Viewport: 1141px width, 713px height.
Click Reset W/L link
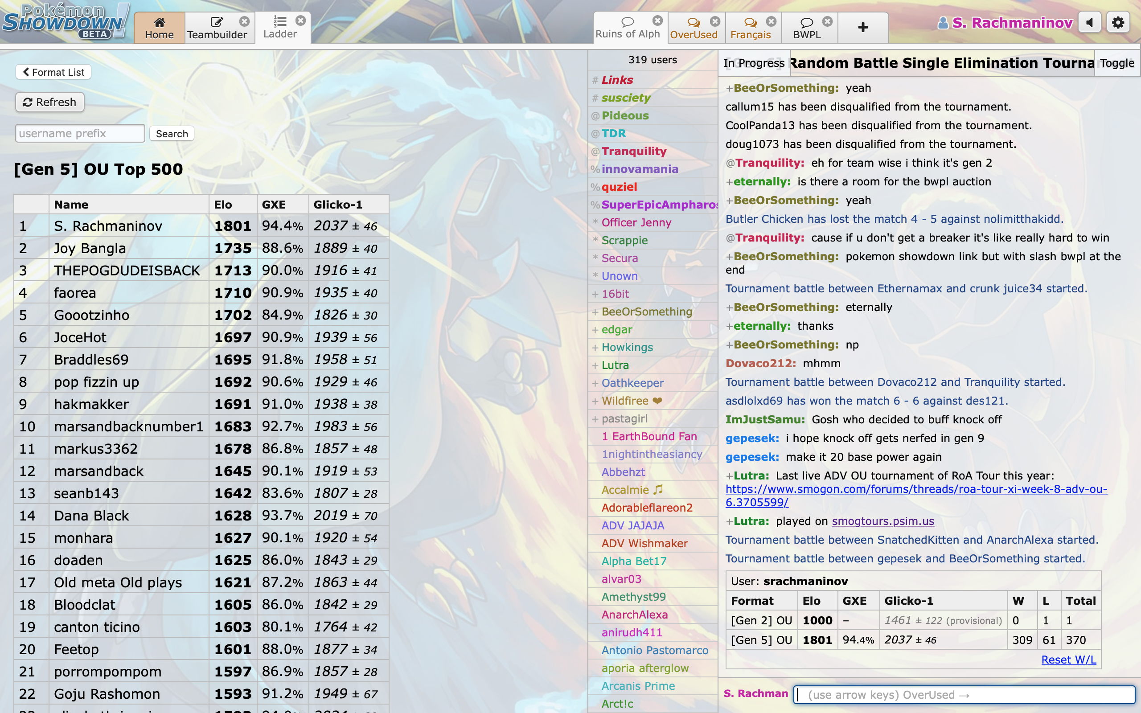(1068, 660)
